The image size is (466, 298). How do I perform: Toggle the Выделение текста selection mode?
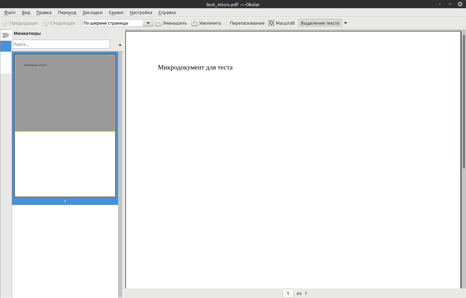click(x=320, y=23)
